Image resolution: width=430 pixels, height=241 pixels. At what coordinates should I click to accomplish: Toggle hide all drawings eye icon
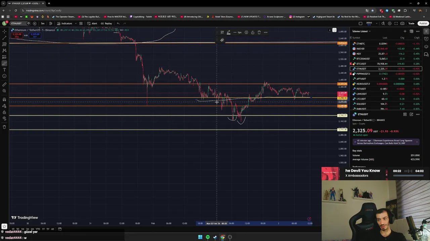tap(4, 118)
